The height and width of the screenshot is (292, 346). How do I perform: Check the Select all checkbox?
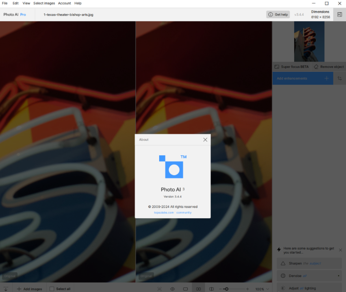click(x=52, y=289)
